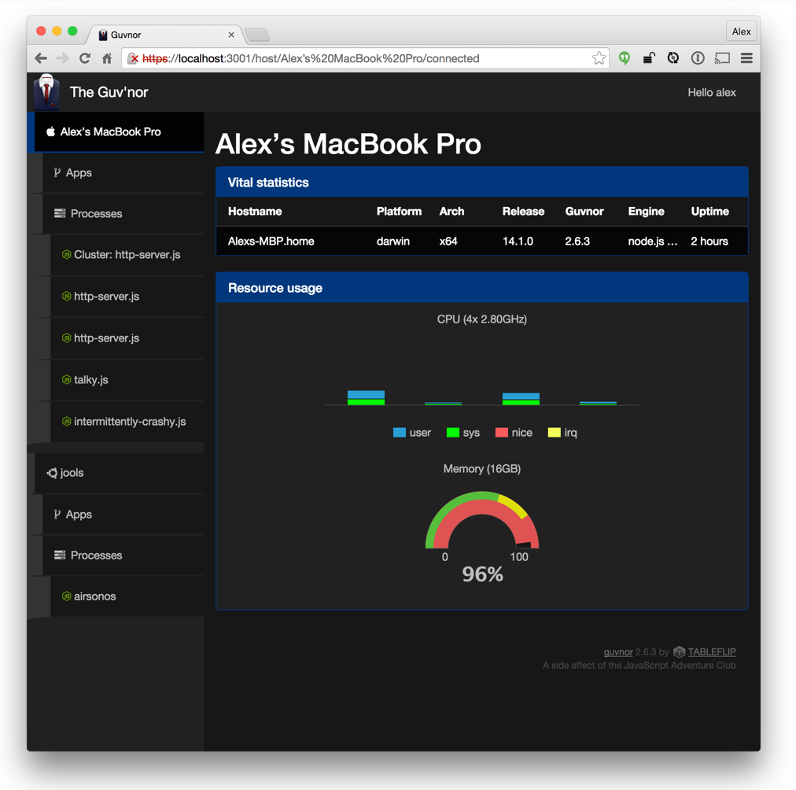Click the yellow irq legend swatch
This screenshot has width=796, height=790.
tap(554, 433)
